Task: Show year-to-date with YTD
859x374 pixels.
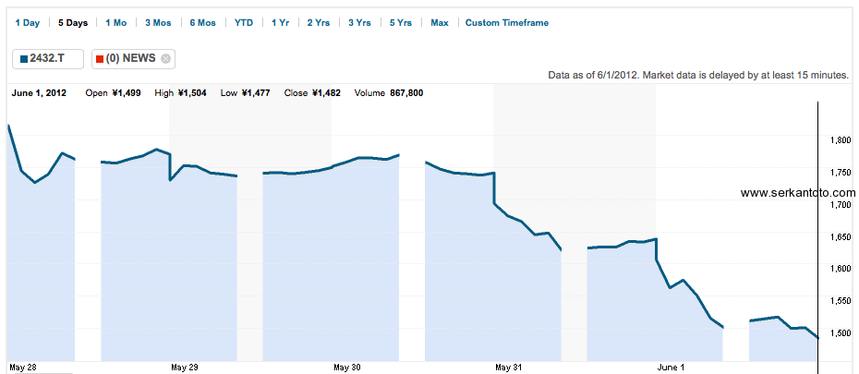Action: click(244, 23)
